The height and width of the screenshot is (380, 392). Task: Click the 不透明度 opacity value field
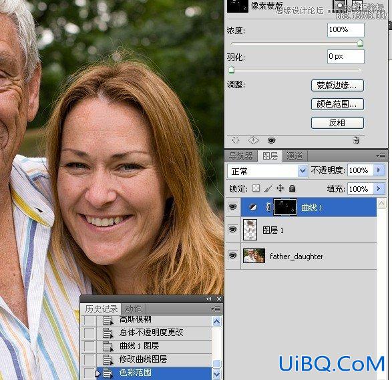click(360, 170)
